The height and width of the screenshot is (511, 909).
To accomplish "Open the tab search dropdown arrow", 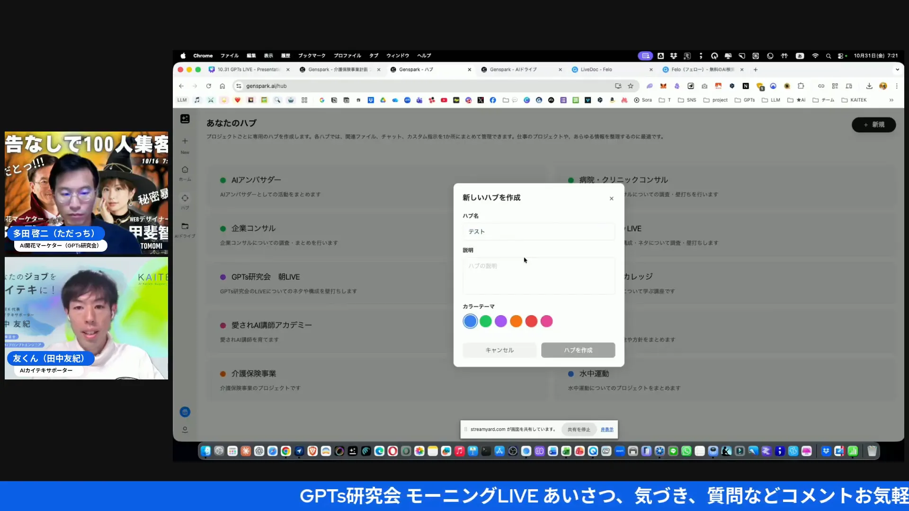I will 897,69.
